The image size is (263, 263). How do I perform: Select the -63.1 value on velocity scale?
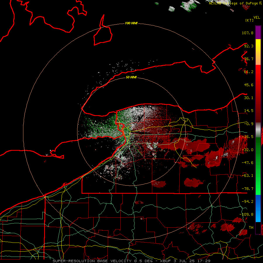[248, 176]
